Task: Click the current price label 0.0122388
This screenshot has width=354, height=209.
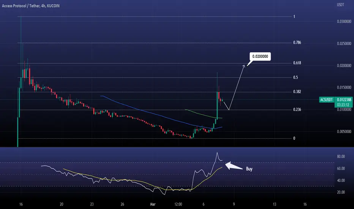Action: [x=344, y=100]
